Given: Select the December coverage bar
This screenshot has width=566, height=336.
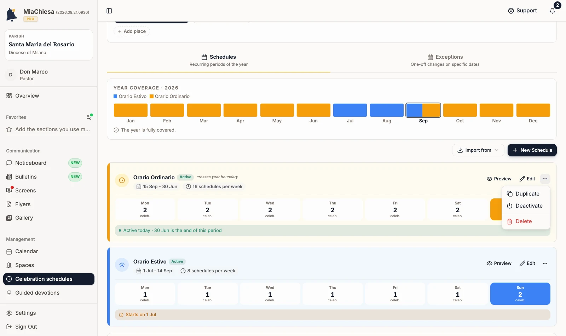Looking at the screenshot, I should point(533,110).
